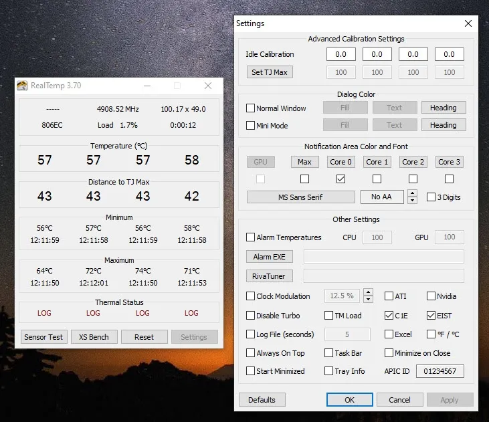Click the first Idle Calibration input field
Image resolution: width=489 pixels, height=422 pixels.
[x=340, y=55]
